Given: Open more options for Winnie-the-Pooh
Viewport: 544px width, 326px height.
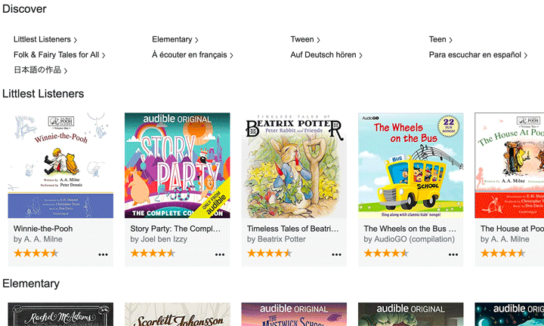Looking at the screenshot, I should point(103,254).
